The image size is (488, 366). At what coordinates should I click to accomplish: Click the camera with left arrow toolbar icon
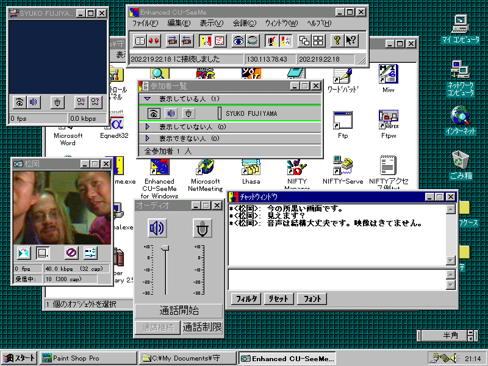pos(187,41)
